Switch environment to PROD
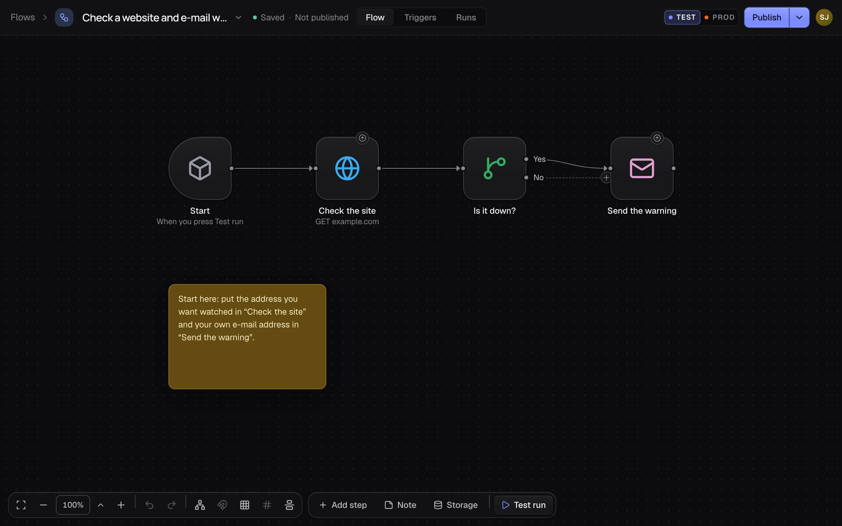842x526 pixels. tap(720, 17)
